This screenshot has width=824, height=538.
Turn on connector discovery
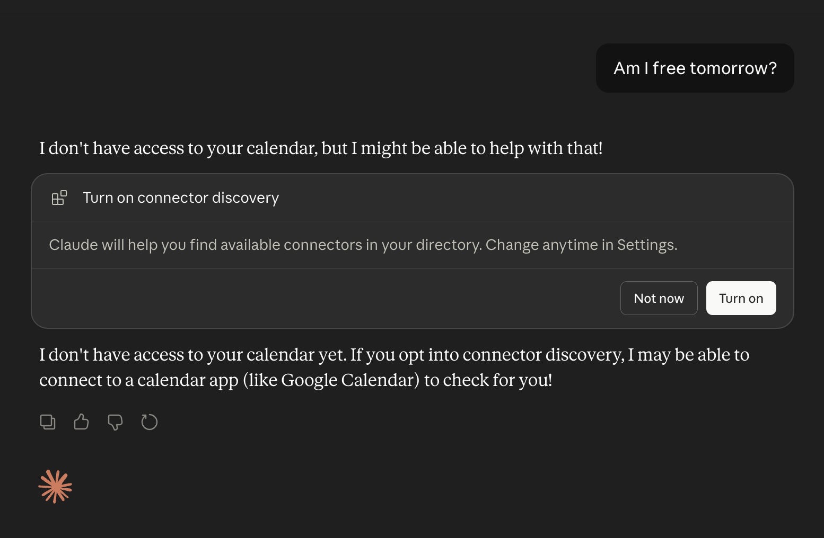tap(741, 298)
